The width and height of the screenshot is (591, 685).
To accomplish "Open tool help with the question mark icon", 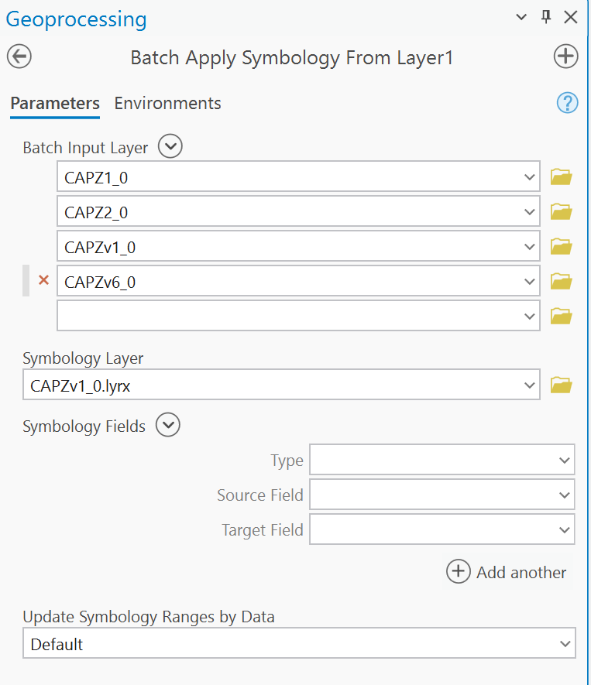I will pyautogui.click(x=567, y=103).
